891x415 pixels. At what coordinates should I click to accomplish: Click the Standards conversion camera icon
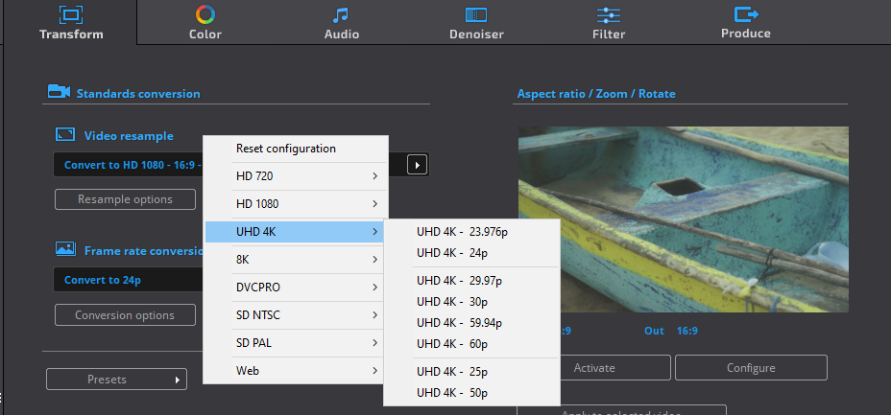pyautogui.click(x=59, y=92)
